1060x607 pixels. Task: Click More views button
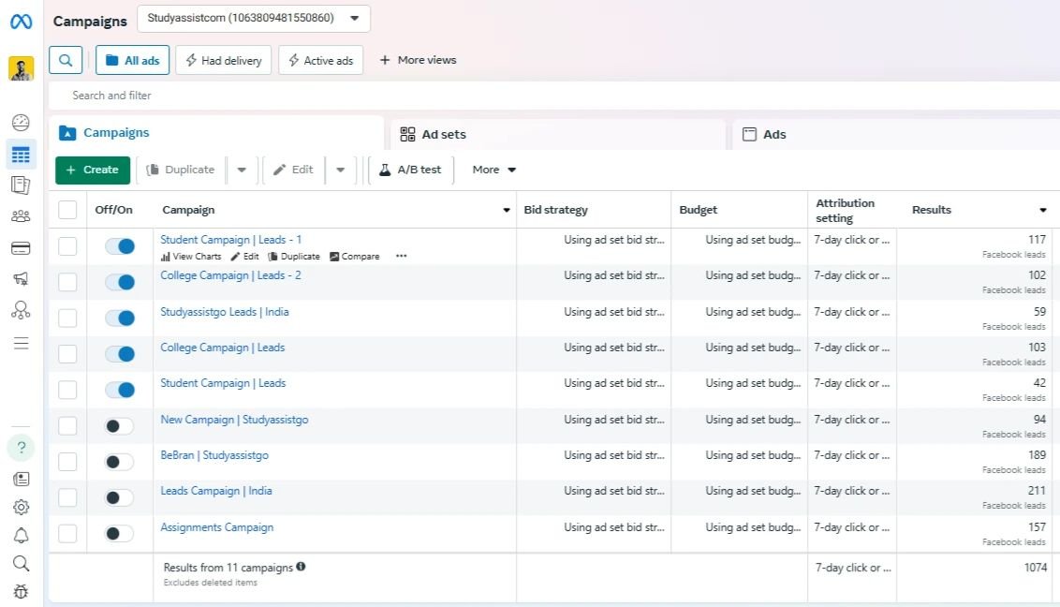tap(418, 60)
